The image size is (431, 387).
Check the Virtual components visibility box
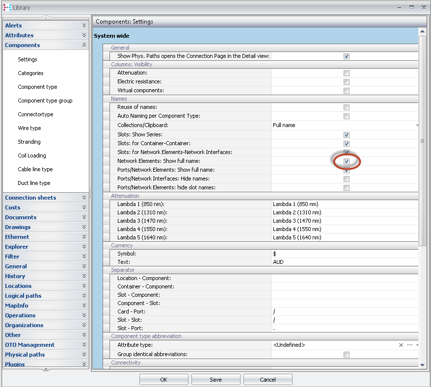347,91
